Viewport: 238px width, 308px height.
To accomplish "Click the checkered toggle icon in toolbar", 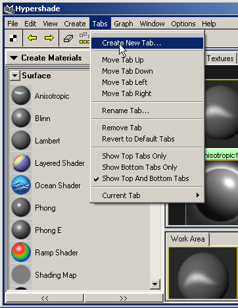I will (13, 38).
